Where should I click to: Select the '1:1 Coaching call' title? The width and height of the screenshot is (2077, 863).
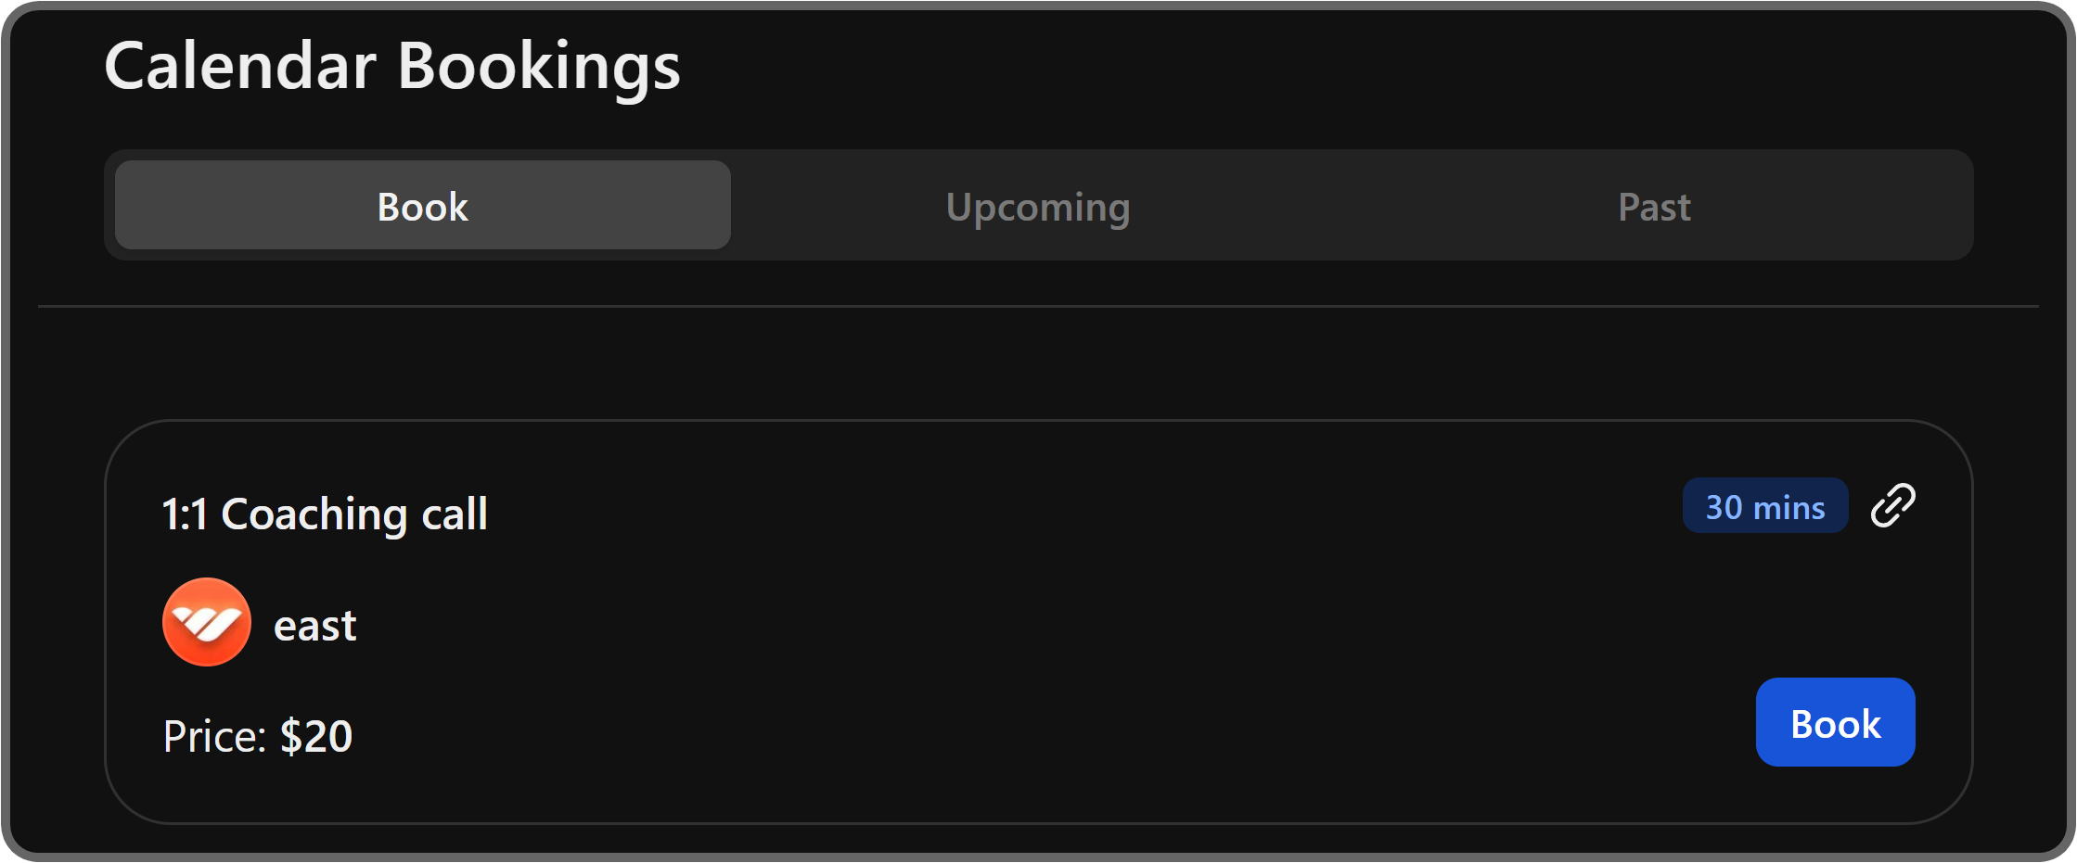(x=325, y=514)
